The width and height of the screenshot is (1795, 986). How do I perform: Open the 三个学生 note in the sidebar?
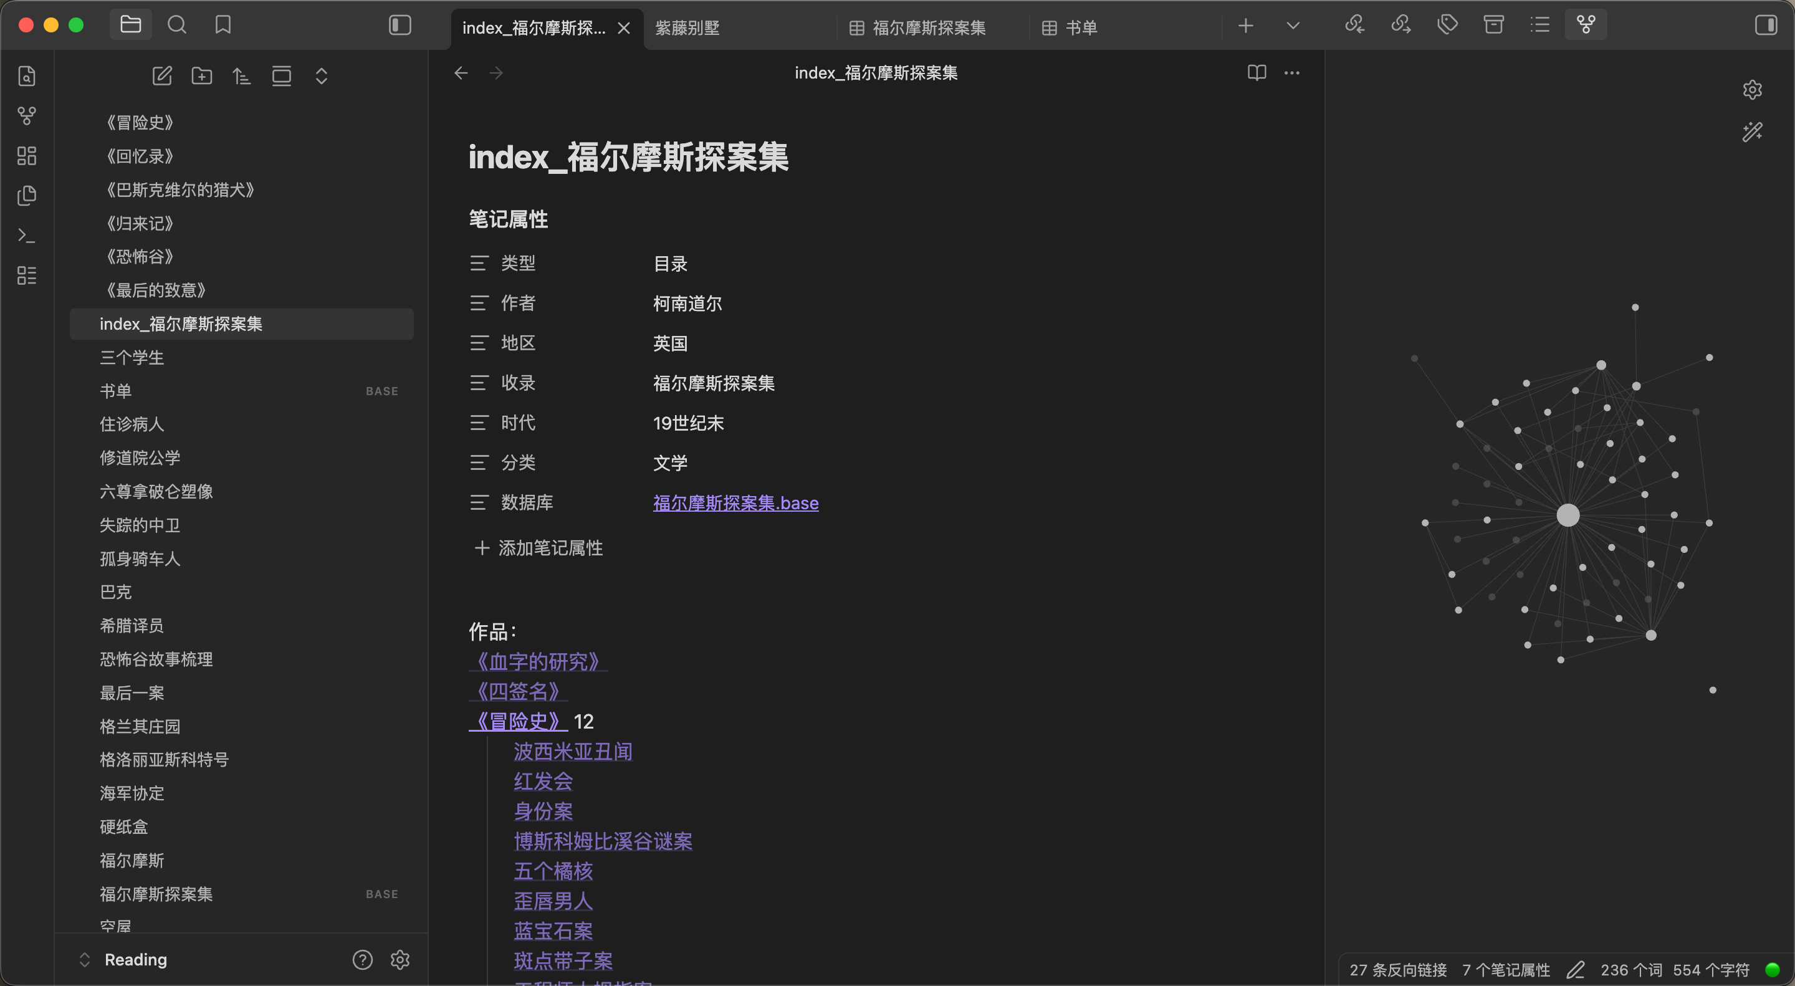242,358
